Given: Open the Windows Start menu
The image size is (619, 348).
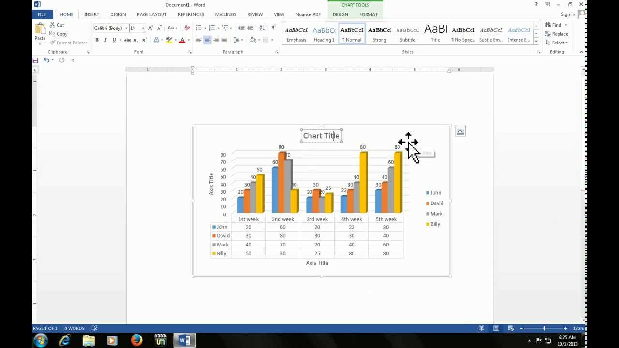Looking at the screenshot, I should click(41, 341).
